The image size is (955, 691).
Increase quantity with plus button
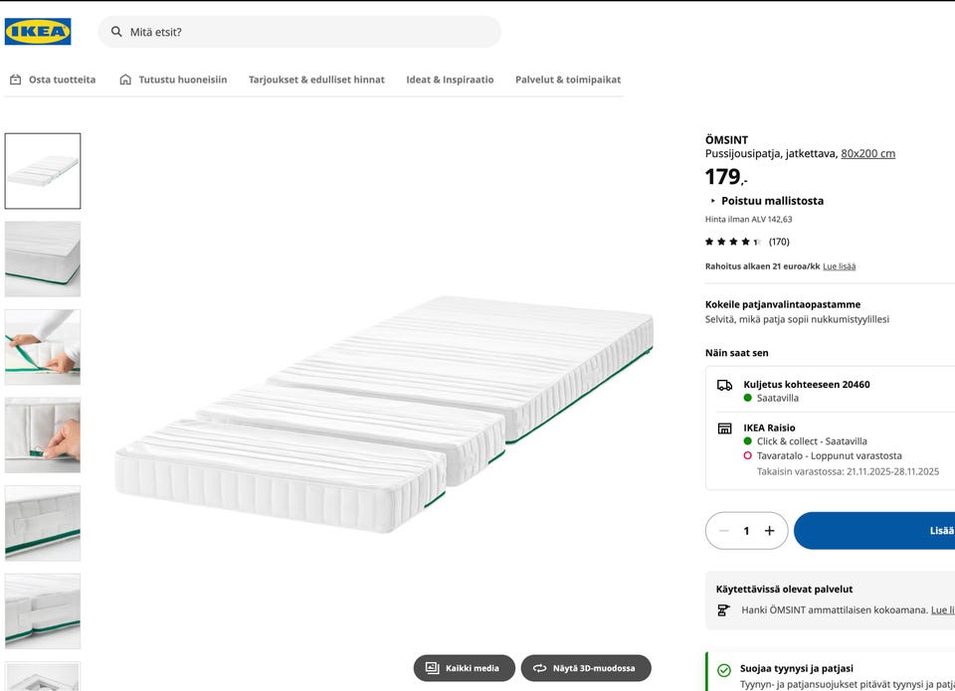(x=769, y=531)
